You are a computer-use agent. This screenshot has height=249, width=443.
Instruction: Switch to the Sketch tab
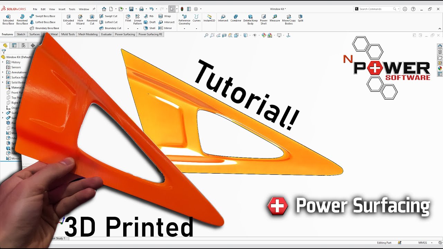click(x=21, y=34)
